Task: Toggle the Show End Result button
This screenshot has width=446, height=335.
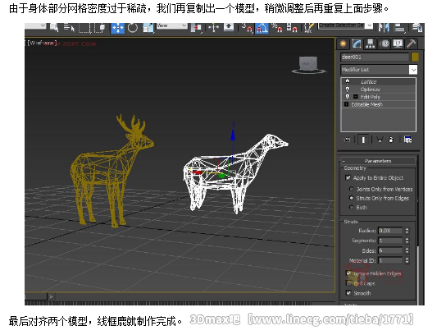Action: 363,140
